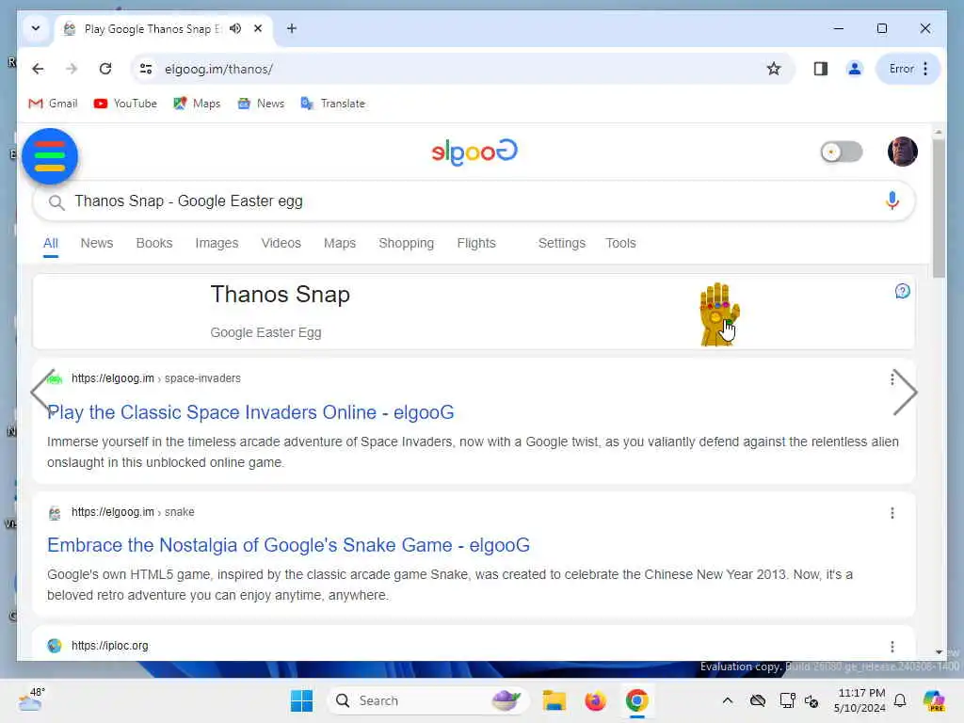Click in the Thanos Snap search field
964x723 pixels.
[x=474, y=201]
